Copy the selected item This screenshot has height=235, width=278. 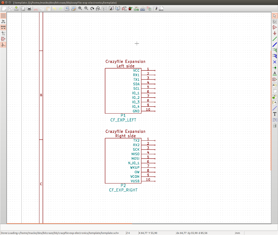[x=42, y=8]
